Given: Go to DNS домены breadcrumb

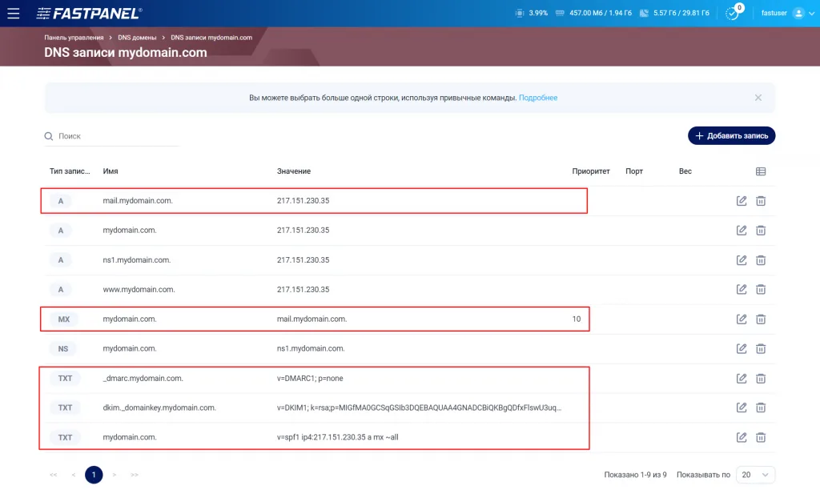Looking at the screenshot, I should pyautogui.click(x=137, y=38).
